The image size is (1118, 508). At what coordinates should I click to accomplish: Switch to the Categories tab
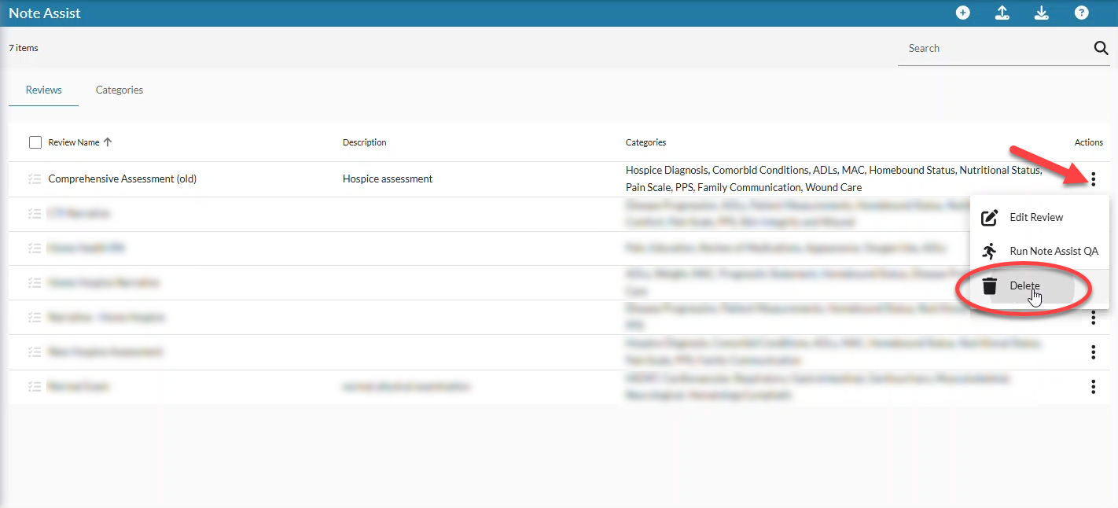(120, 90)
